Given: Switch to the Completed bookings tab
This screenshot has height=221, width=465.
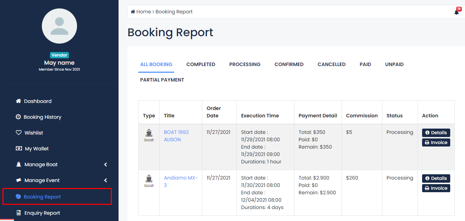Looking at the screenshot, I should [x=200, y=64].
